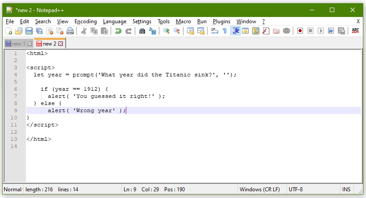Image resolution: width=366 pixels, height=198 pixels.
Task: Click the Stop recording square icon
Action: 311,31
